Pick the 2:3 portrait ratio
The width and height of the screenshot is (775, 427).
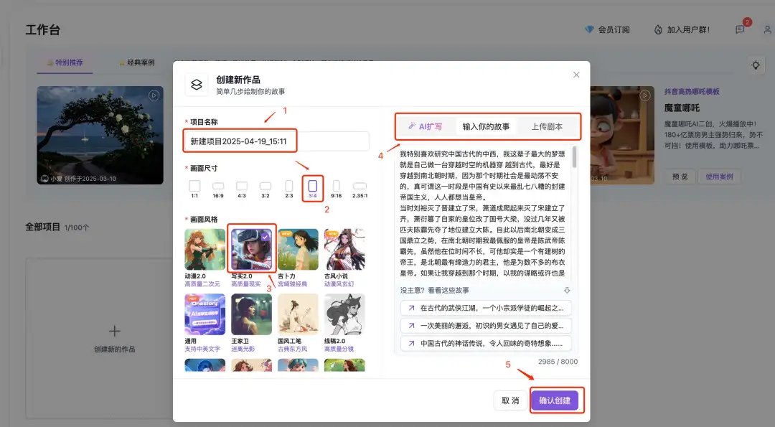[x=289, y=186]
